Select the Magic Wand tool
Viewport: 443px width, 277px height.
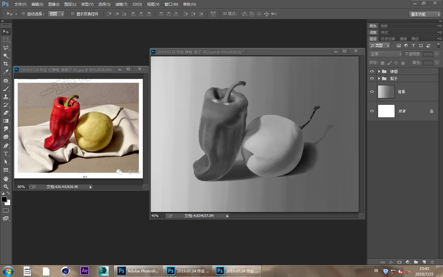[6, 56]
